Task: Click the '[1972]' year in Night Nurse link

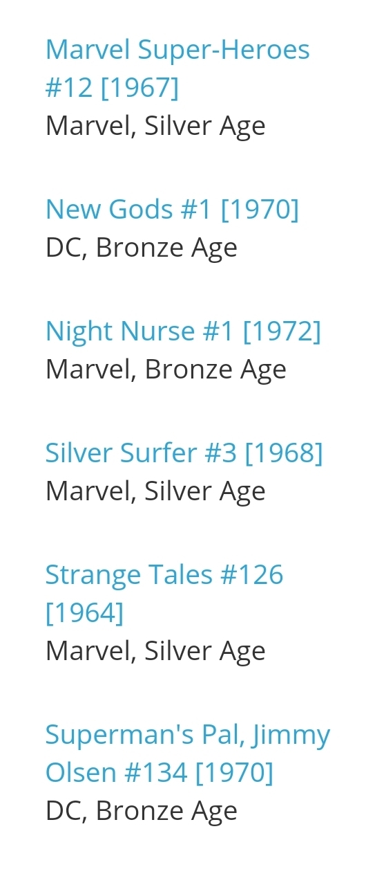Action: pos(282,331)
